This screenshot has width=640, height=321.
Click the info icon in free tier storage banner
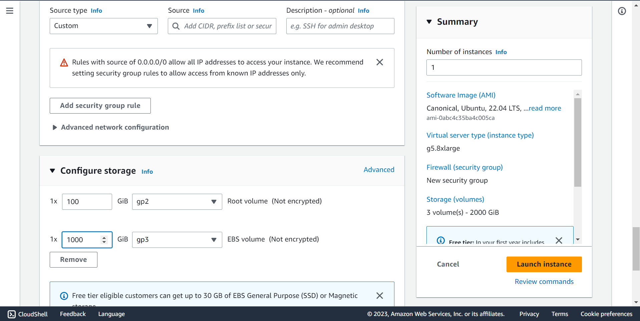click(64, 296)
